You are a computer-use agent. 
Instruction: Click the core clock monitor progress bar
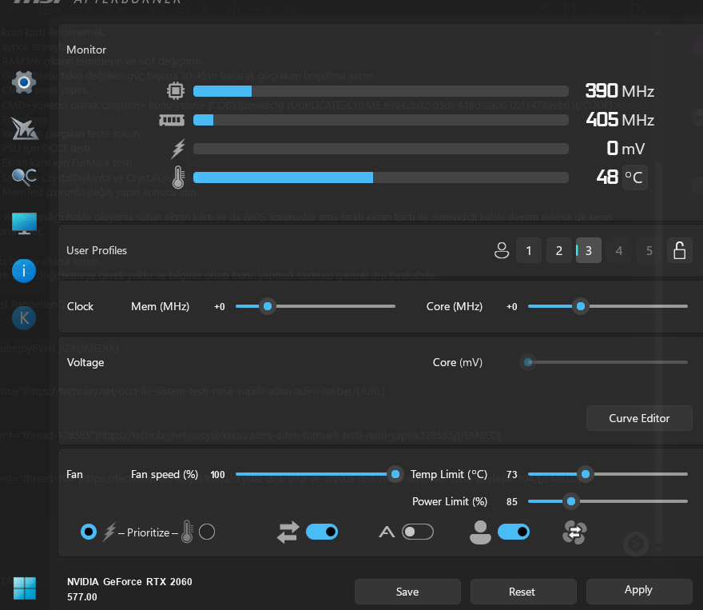381,91
